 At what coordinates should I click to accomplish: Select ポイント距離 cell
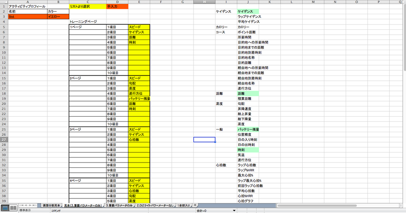(248, 32)
